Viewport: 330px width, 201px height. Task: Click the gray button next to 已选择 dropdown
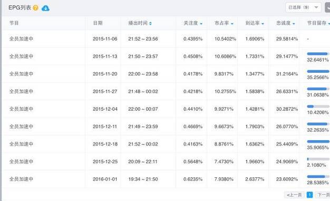[328, 7]
